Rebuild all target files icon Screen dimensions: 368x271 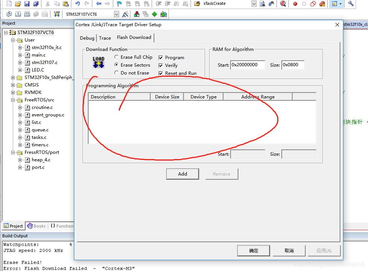coord(27,14)
